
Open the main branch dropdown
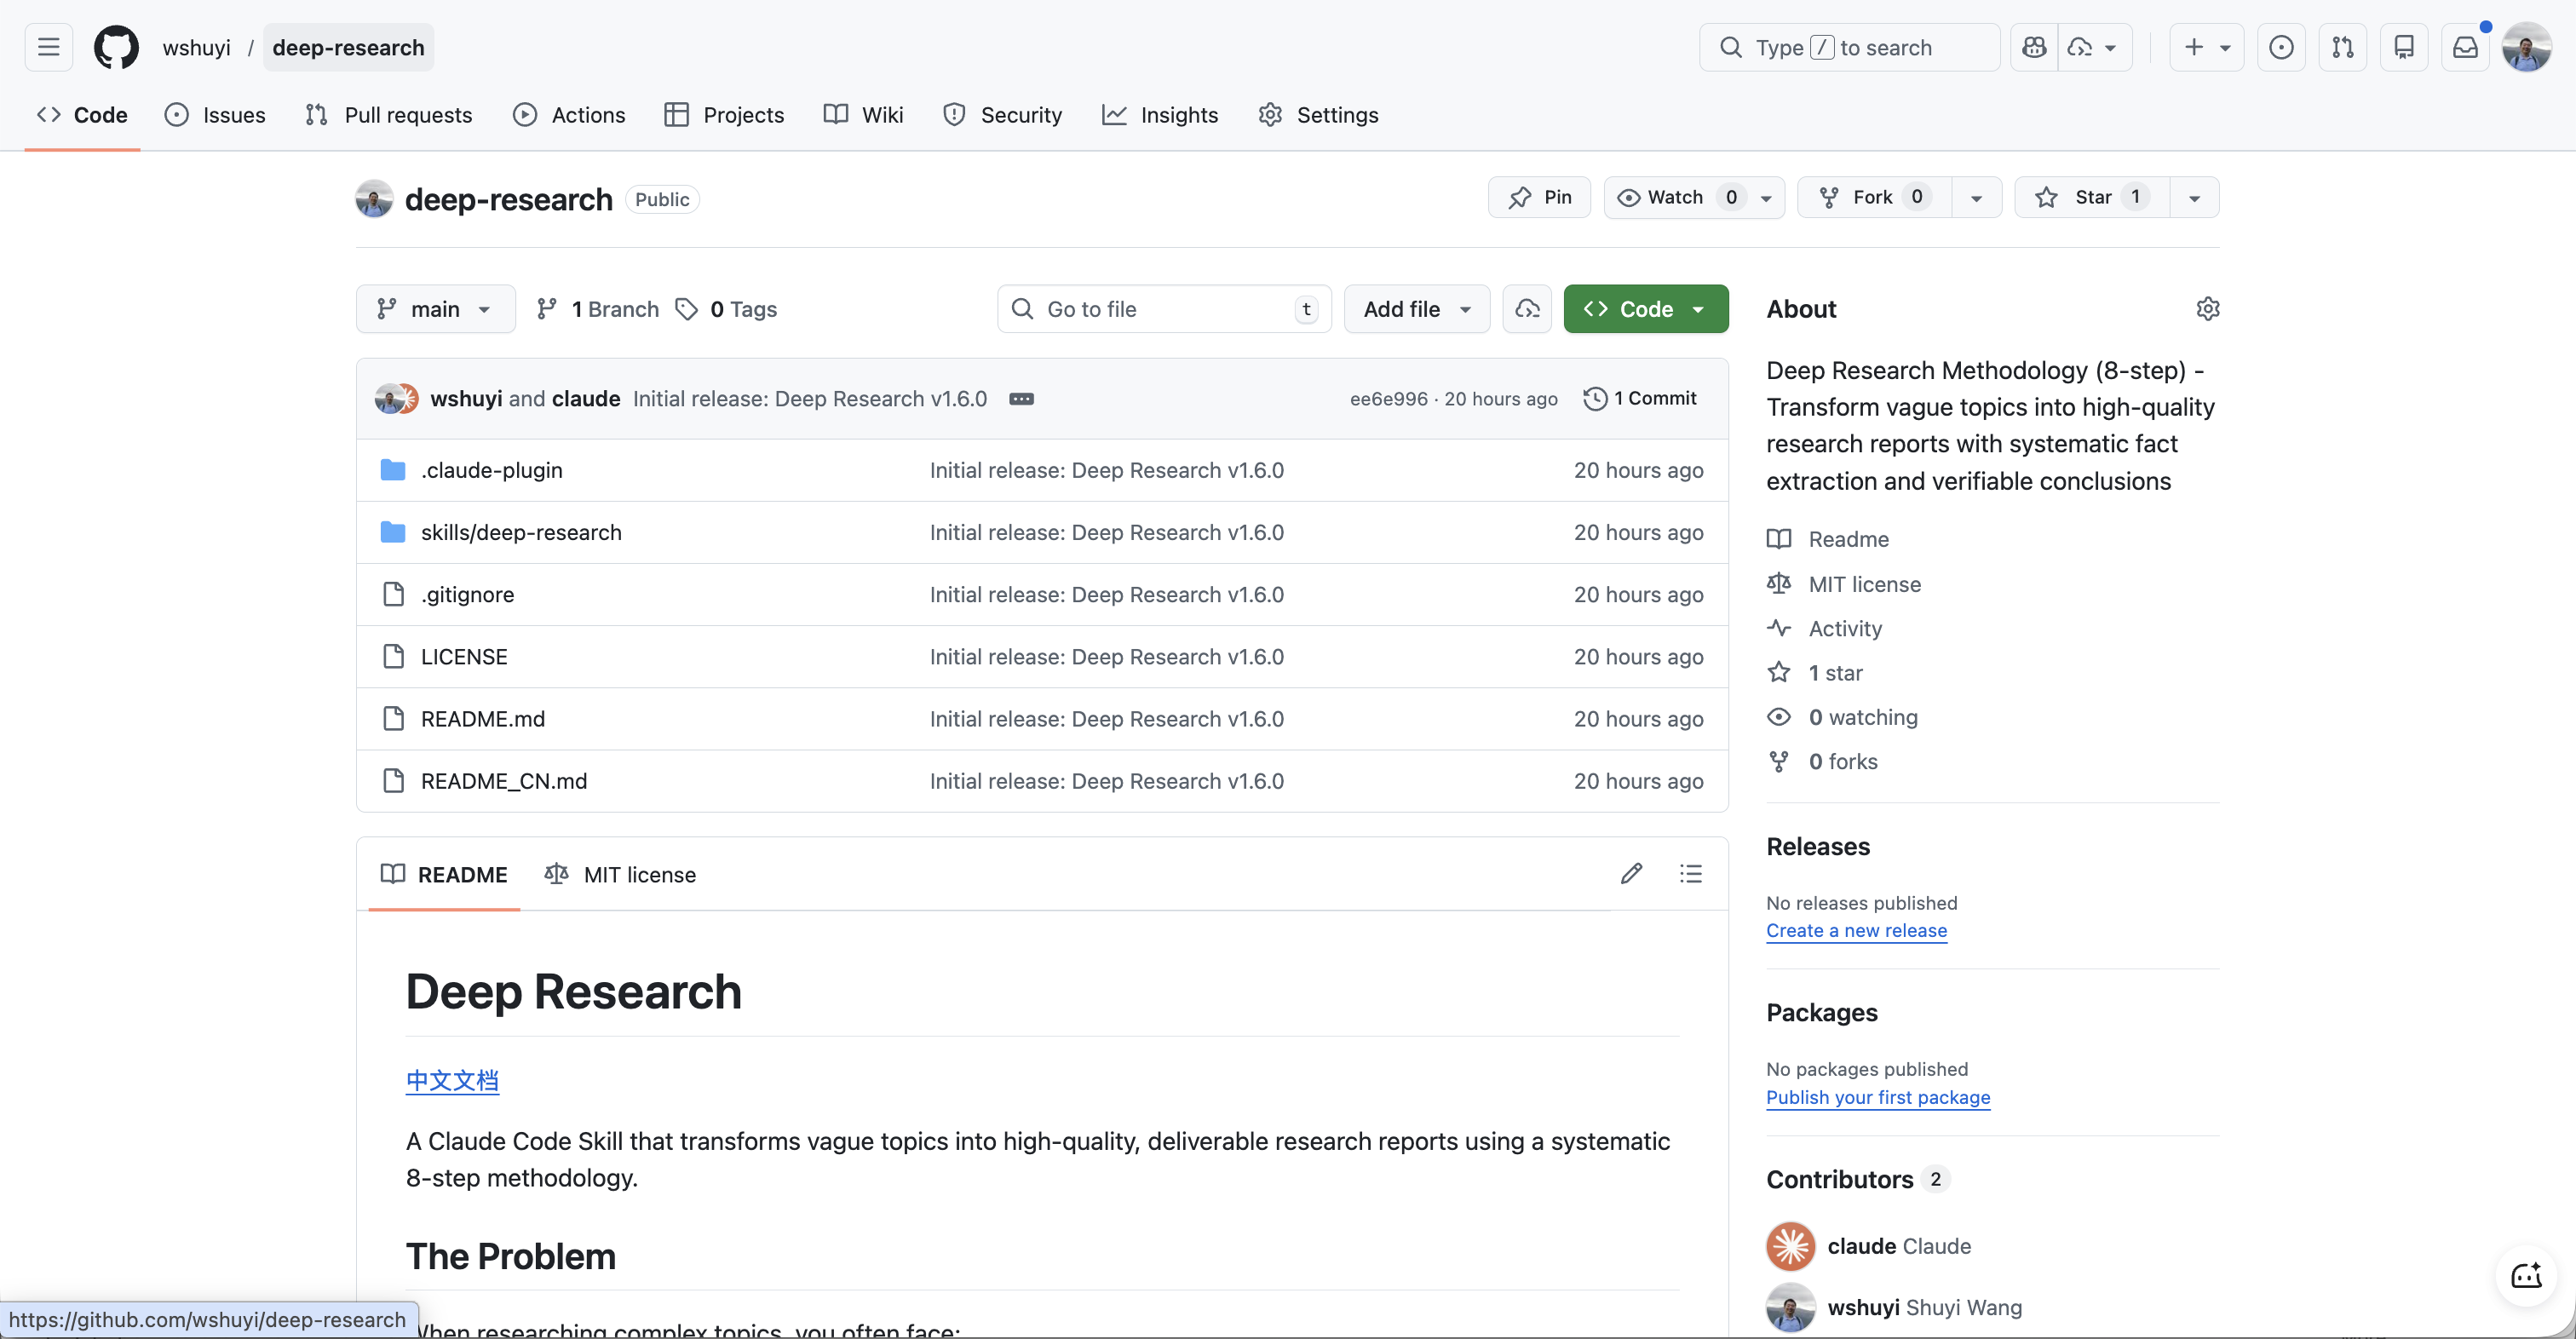pyautogui.click(x=435, y=309)
